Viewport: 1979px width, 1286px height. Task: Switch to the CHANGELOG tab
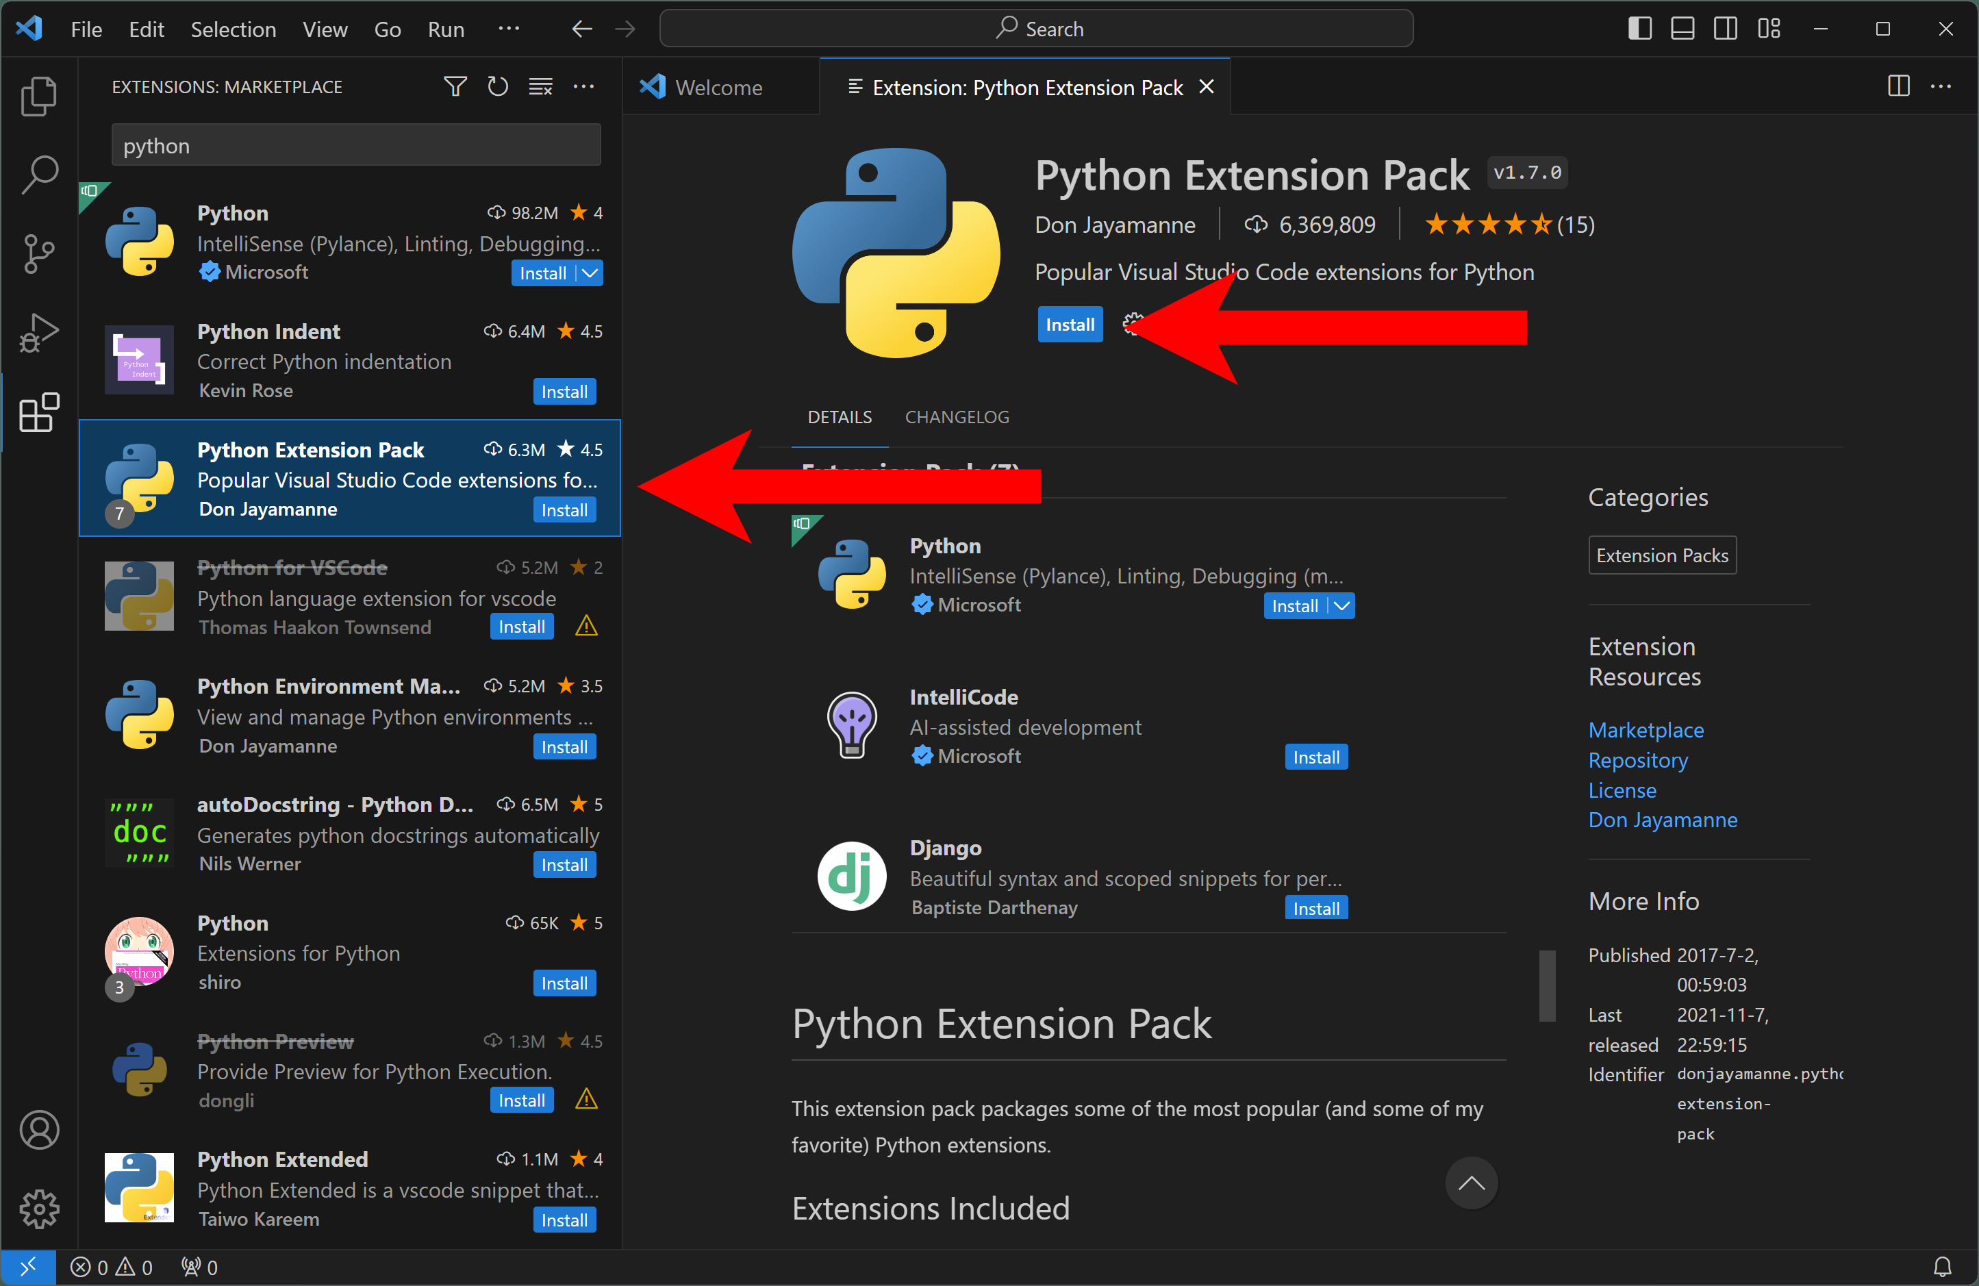(956, 416)
